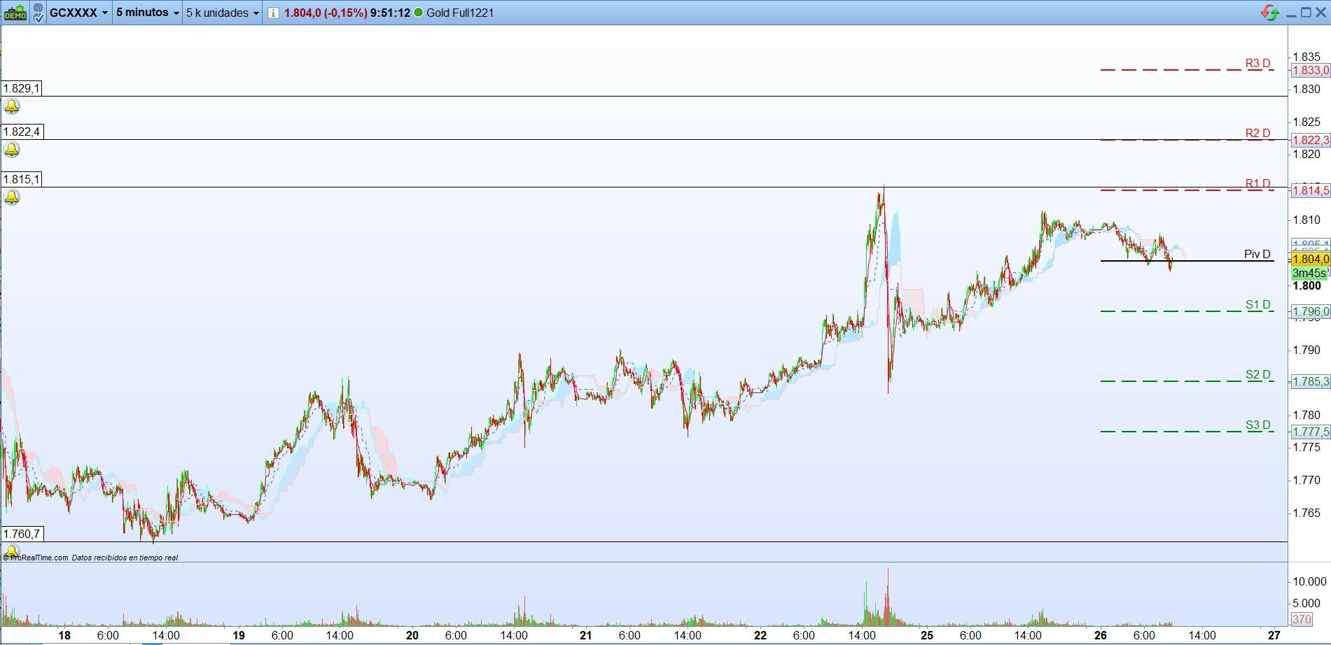1331x645 pixels.
Task: Click the bold 1.800 price axis label
Action: click(1306, 285)
